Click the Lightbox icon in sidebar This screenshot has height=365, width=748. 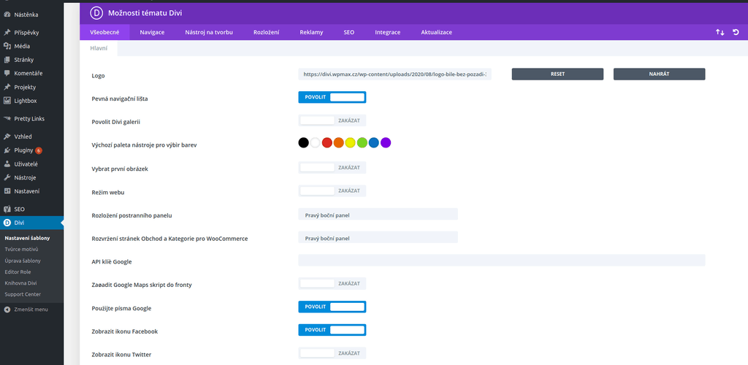(x=7, y=101)
